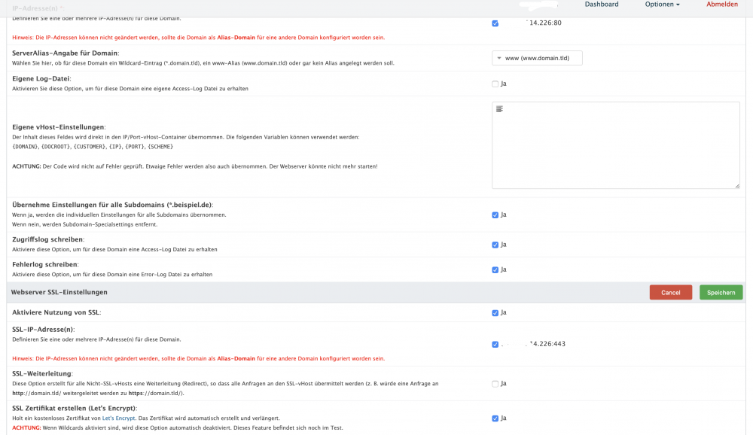Enable the Eigene Log-Datei checkbox
This screenshot has height=435, width=753.
[495, 84]
